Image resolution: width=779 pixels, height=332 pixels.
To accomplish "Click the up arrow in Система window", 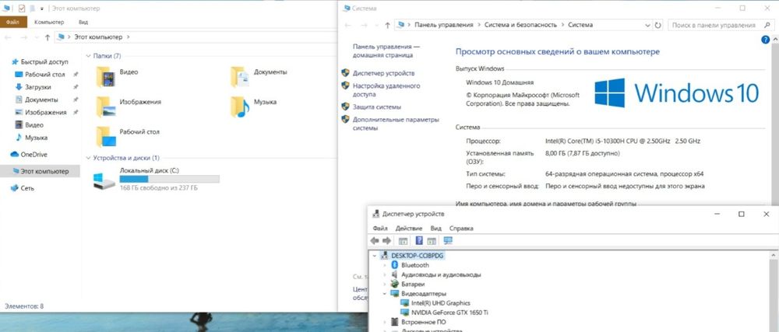I will pyautogui.click(x=387, y=26).
